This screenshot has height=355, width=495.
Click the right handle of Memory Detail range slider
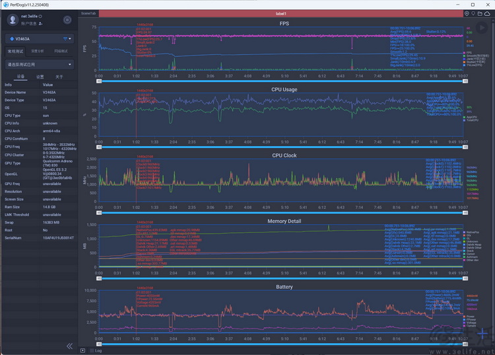click(465, 278)
